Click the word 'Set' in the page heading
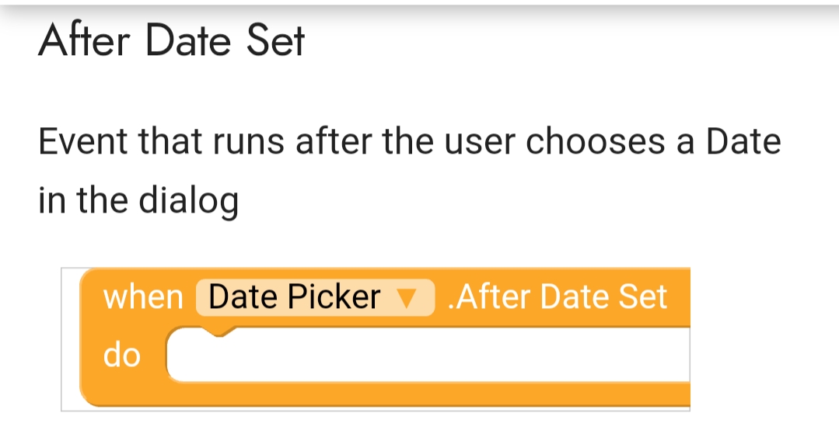 click(x=275, y=40)
